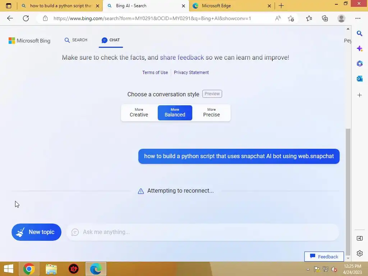368x276 pixels.
Task: Open Read aloud in address bar
Action: coord(278,18)
